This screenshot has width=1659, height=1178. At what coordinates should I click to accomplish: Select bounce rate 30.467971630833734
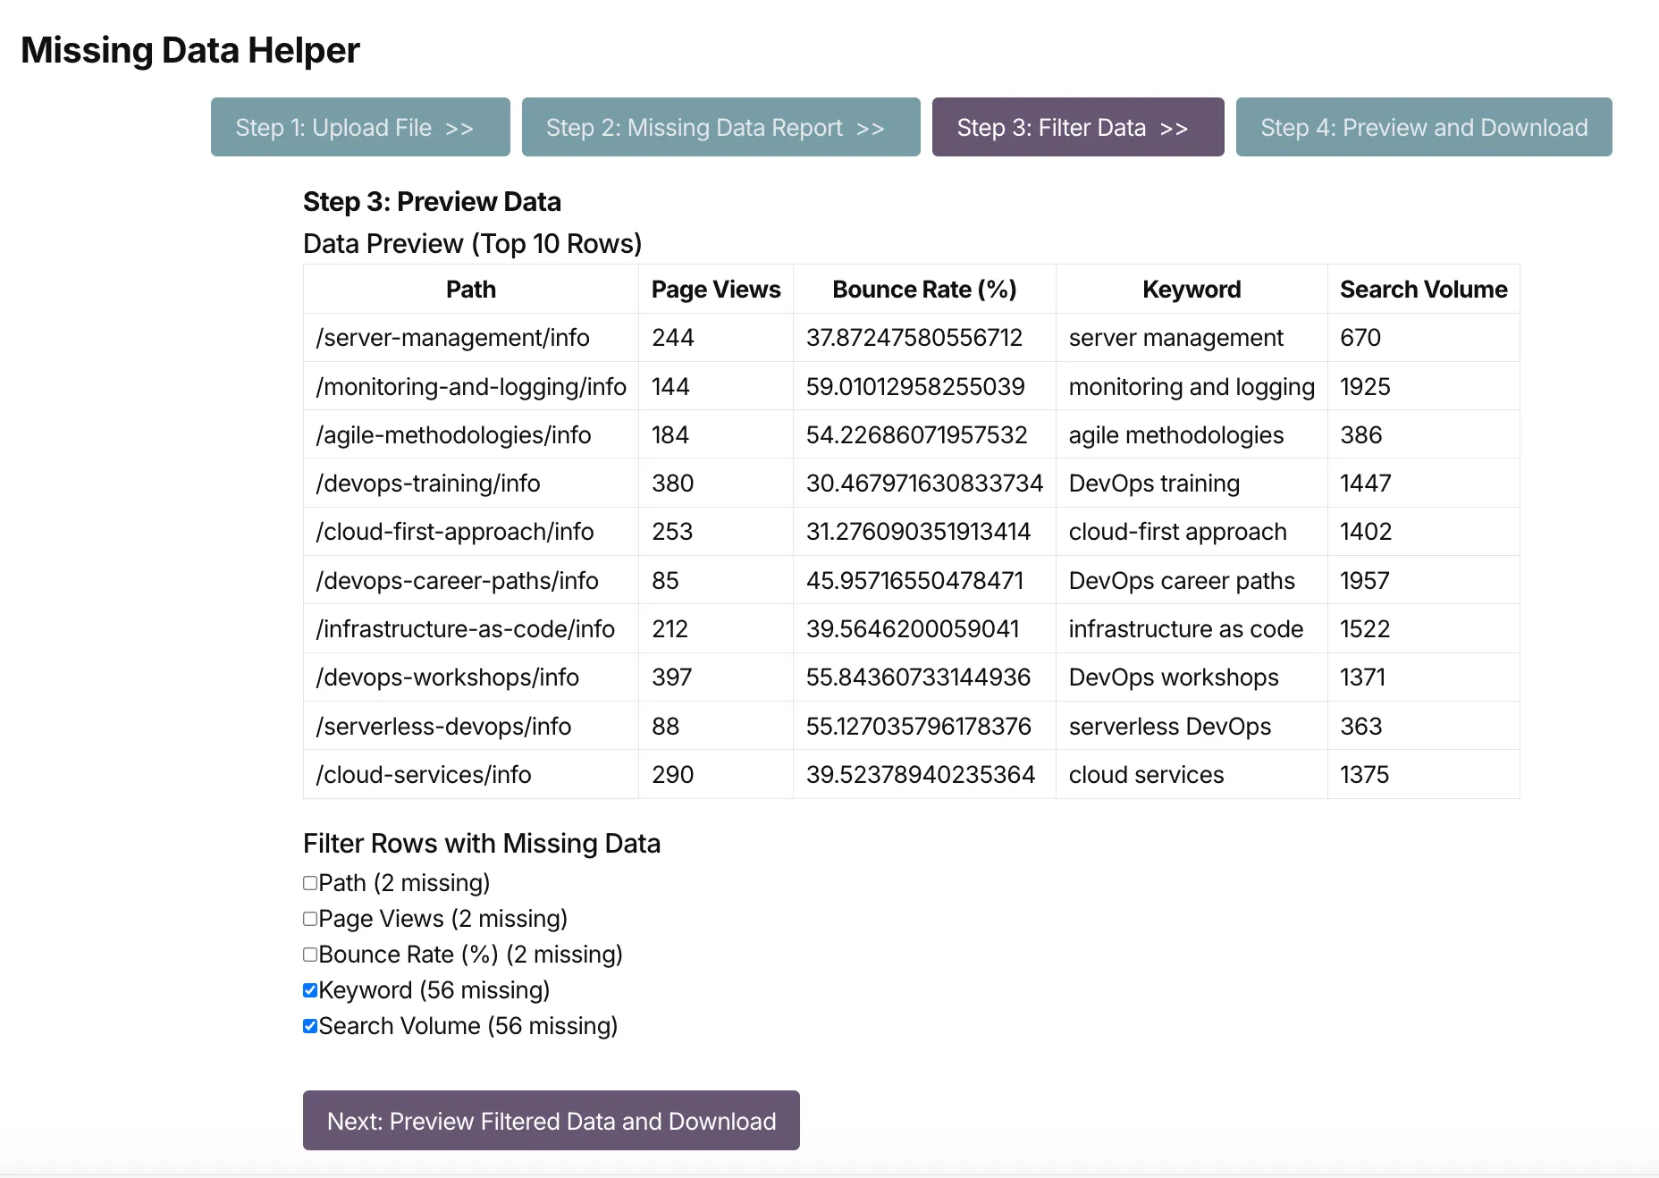point(924,483)
